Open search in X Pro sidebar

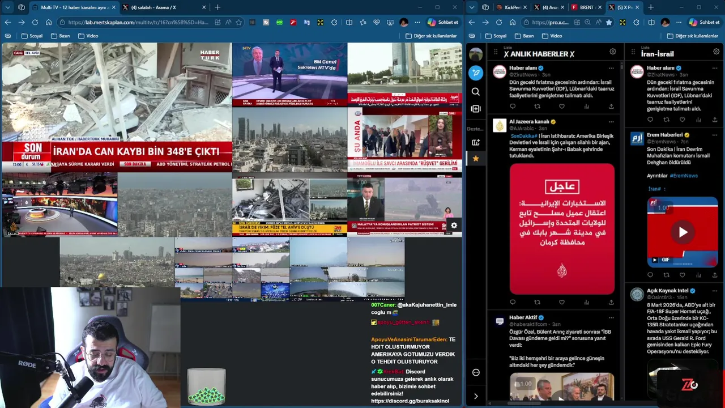(476, 91)
